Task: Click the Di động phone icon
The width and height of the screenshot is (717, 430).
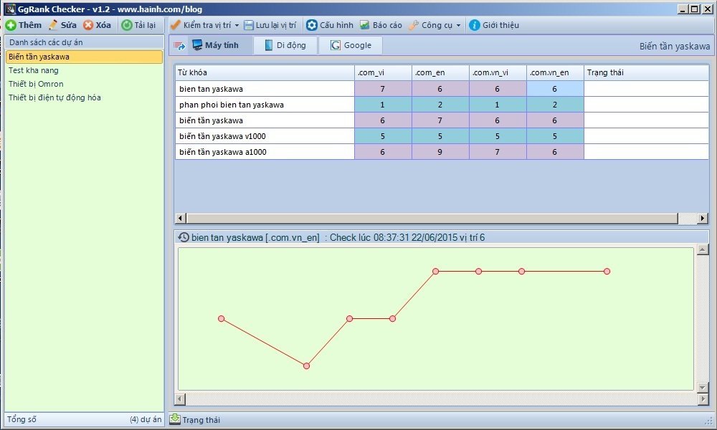Action: click(x=268, y=45)
